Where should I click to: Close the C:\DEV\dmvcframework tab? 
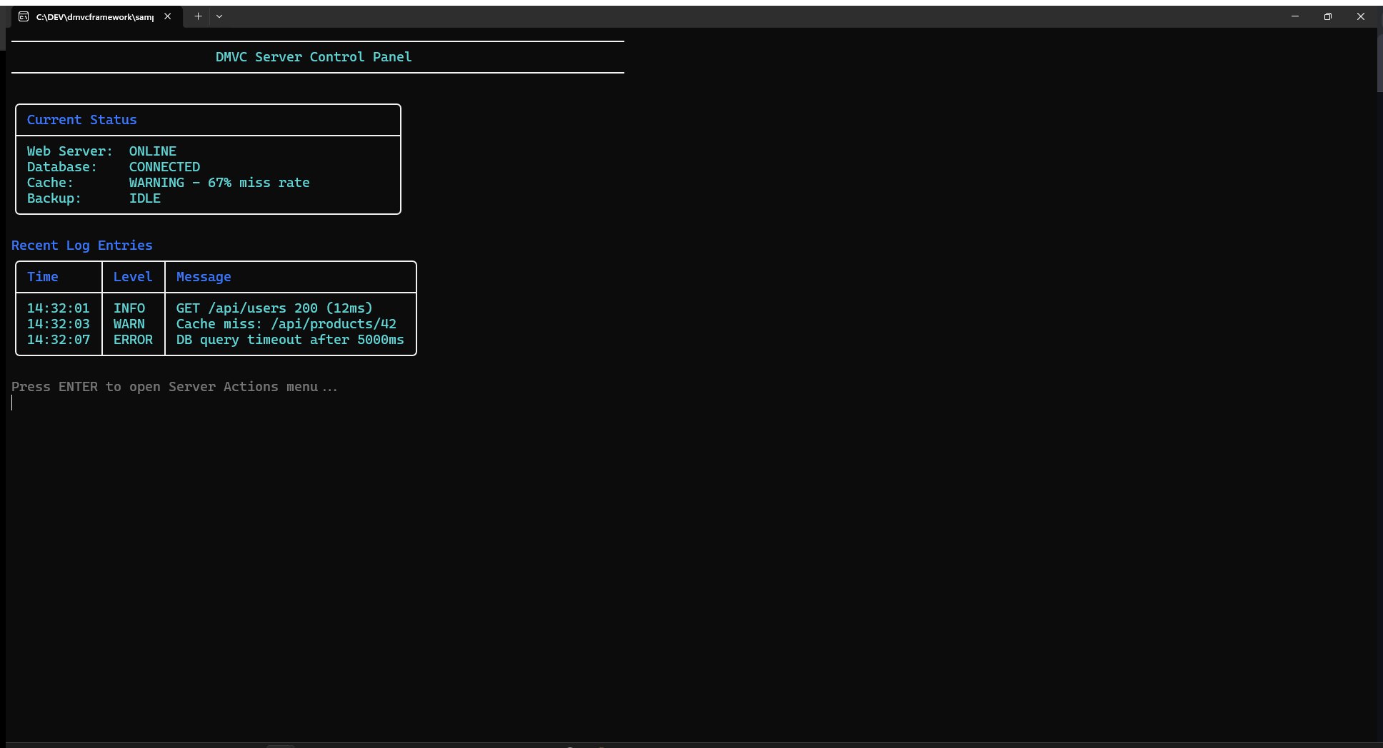pos(167,16)
